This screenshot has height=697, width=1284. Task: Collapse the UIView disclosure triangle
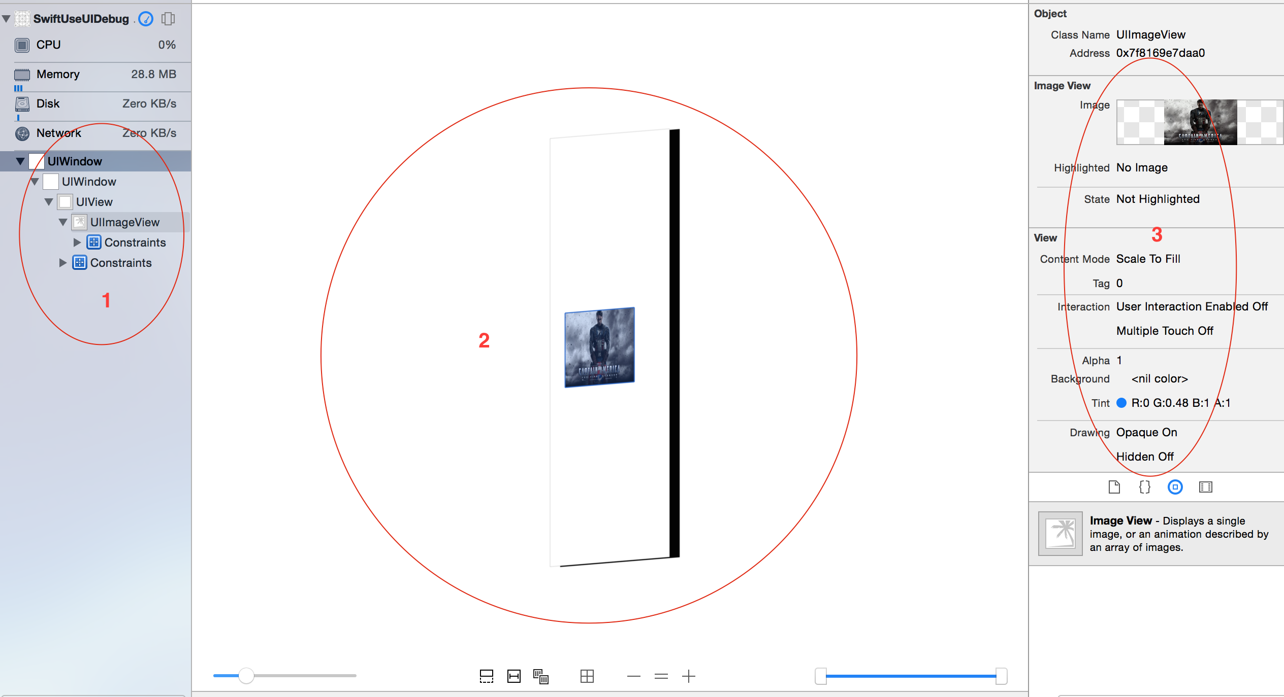click(49, 202)
